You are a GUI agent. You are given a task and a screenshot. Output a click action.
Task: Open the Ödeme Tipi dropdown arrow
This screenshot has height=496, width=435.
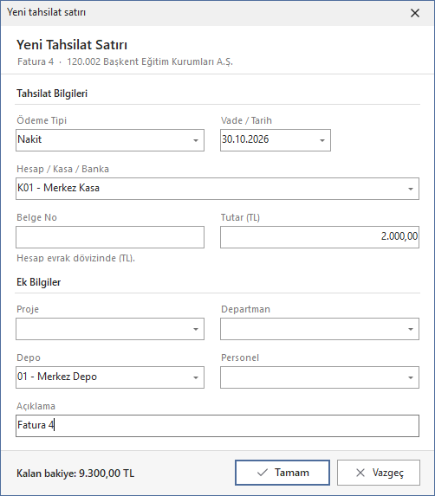pyautogui.click(x=196, y=140)
